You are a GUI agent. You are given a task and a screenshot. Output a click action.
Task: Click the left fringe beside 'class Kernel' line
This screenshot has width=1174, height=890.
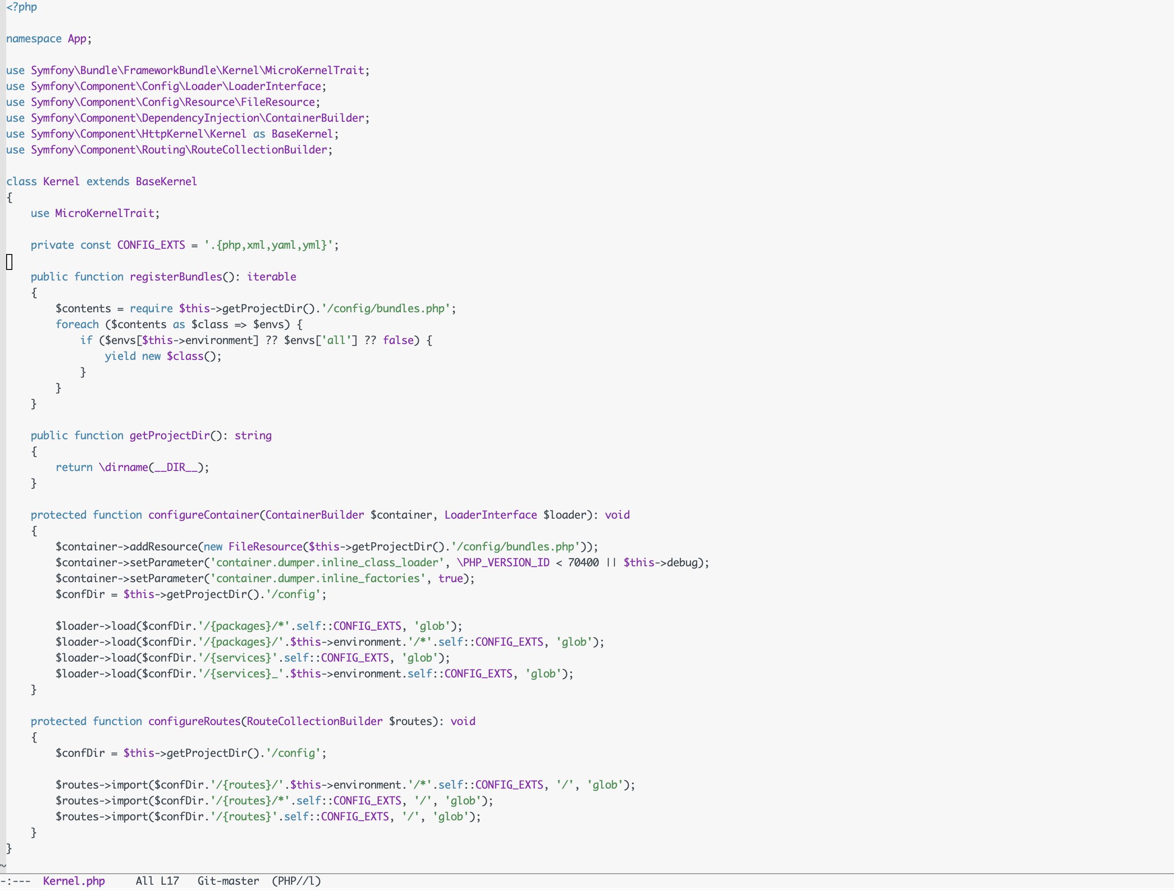(3, 182)
